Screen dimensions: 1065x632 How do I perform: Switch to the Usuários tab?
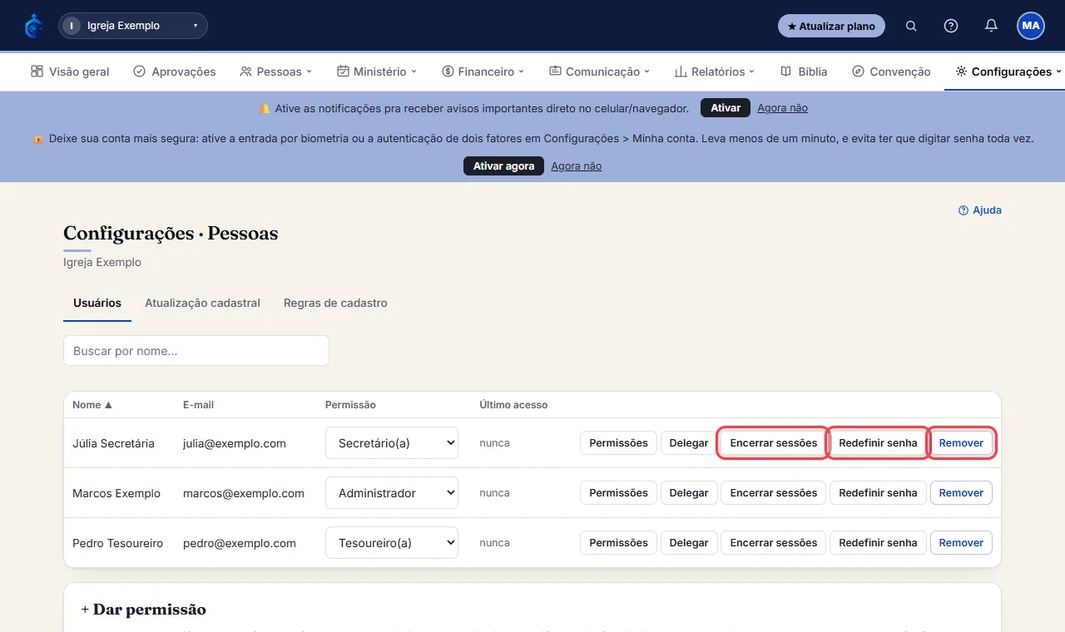point(97,303)
